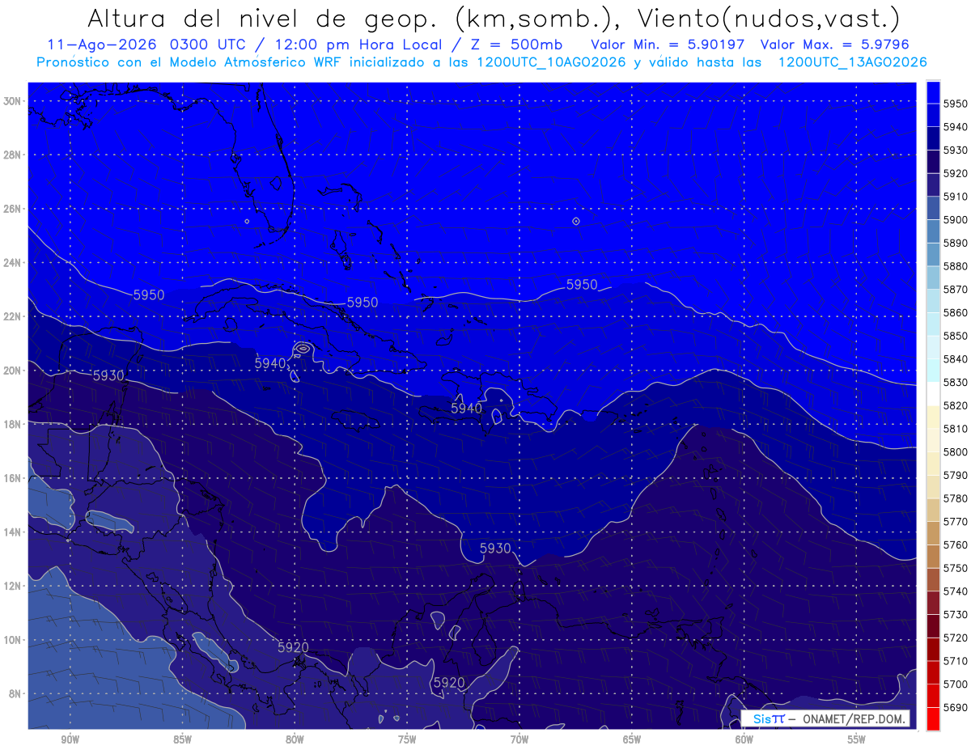Click the 70W longitude axis label
This screenshot has height=750, width=971.
coord(519,739)
